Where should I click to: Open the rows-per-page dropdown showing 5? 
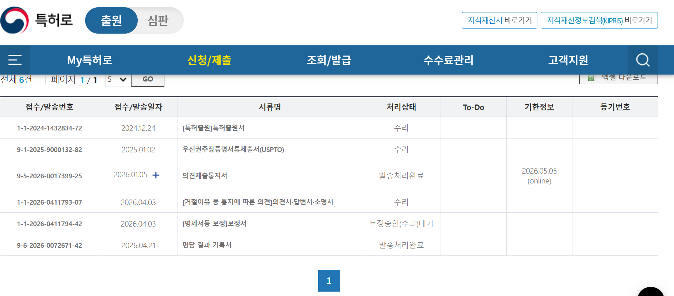click(118, 80)
